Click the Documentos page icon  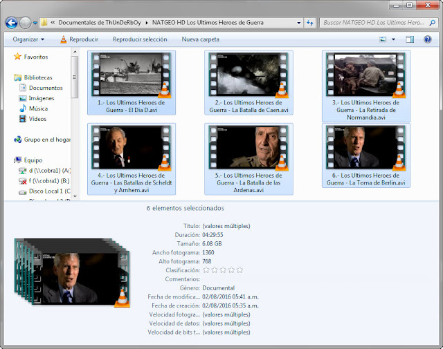(23, 88)
